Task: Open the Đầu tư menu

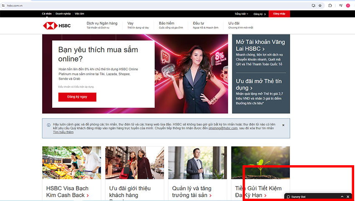Action: tap(205, 25)
